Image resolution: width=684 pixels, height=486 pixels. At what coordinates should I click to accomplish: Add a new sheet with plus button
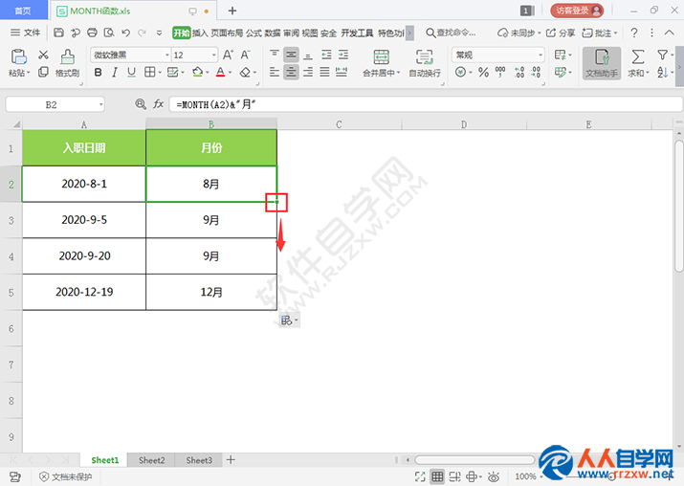point(231,459)
